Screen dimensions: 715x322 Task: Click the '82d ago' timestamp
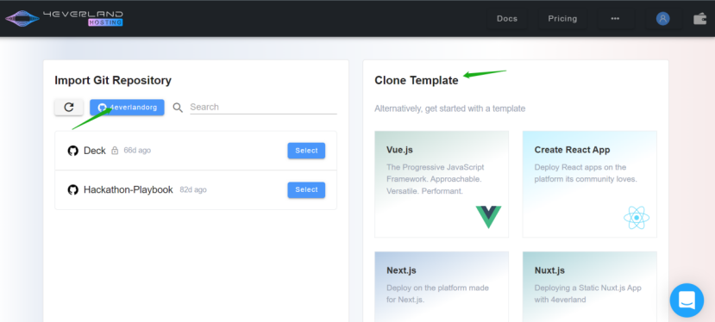193,190
